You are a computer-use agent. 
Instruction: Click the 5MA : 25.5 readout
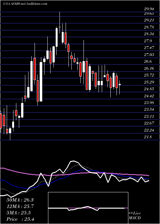click(19, 213)
